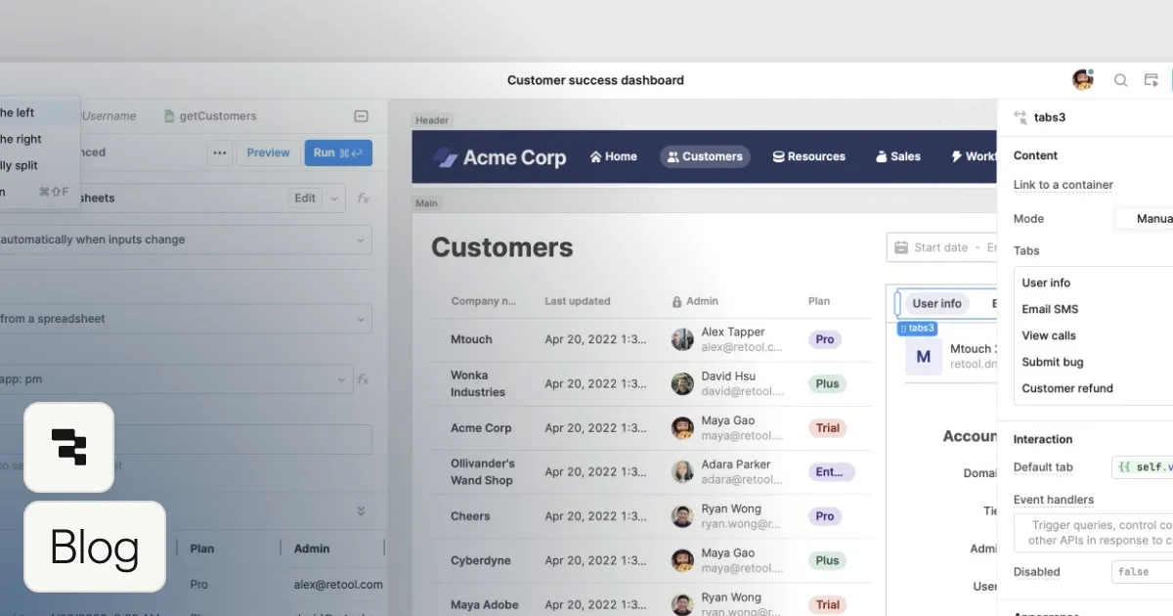
Task: Select 'Customer refund' in Tabs list
Action: [x=1067, y=388]
